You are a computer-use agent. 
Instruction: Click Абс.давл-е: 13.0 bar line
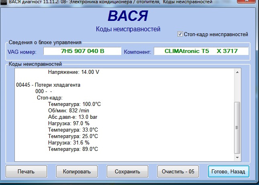tap(73, 117)
